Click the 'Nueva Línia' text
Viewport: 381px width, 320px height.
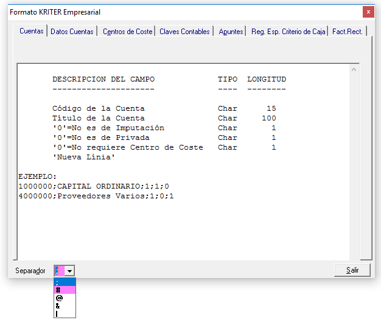pyautogui.click(x=83, y=157)
